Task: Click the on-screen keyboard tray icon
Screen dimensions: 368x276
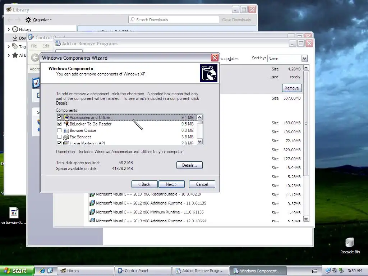Action: (315, 271)
